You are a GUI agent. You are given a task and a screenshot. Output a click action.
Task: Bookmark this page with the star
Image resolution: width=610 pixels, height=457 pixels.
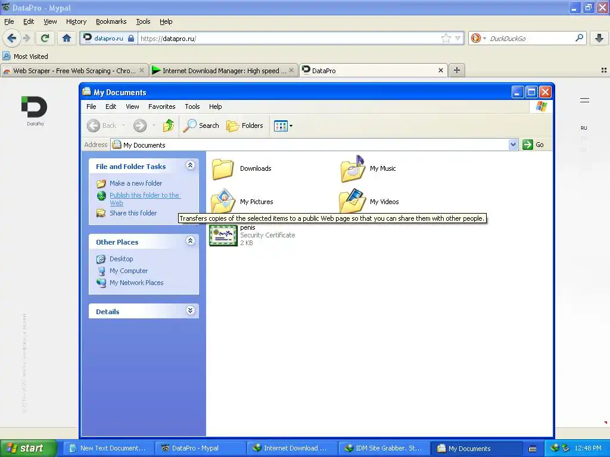pyautogui.click(x=446, y=38)
